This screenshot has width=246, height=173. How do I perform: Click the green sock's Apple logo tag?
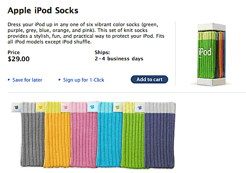point(117,107)
